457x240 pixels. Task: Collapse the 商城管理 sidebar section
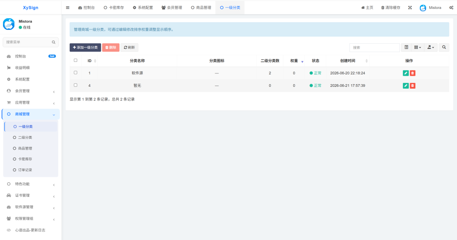[x=31, y=114]
